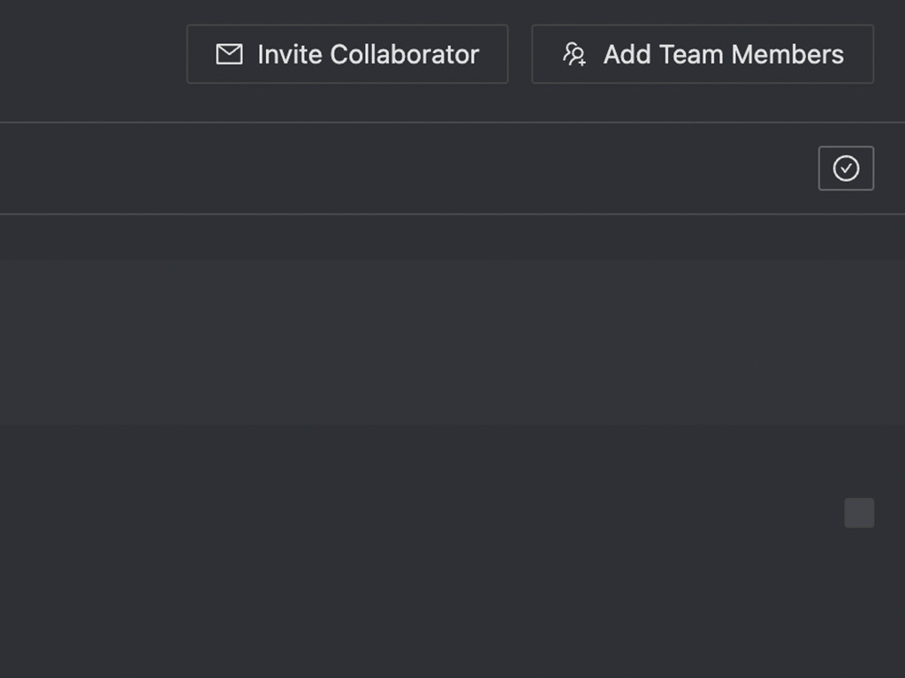This screenshot has height=678, width=905.
Task: Click the envelope icon on Invite Collaborator
Action: tap(229, 54)
